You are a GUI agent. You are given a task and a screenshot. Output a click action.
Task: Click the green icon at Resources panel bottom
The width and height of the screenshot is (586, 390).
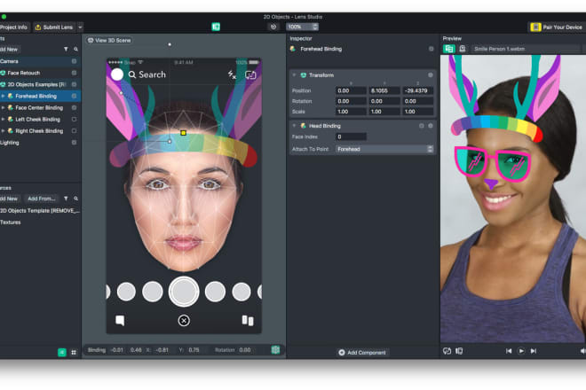(62, 352)
